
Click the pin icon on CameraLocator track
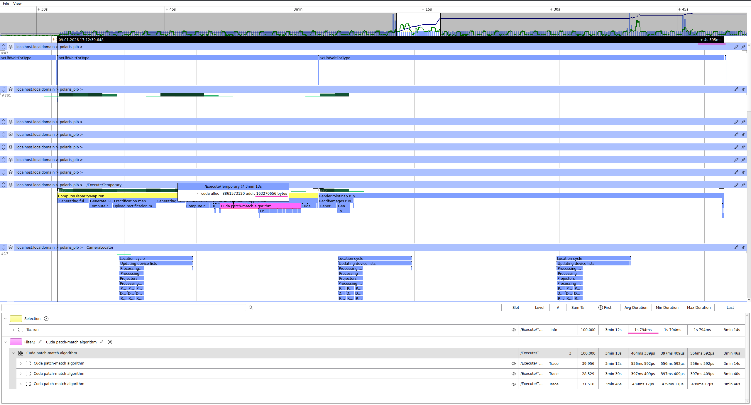tap(743, 247)
